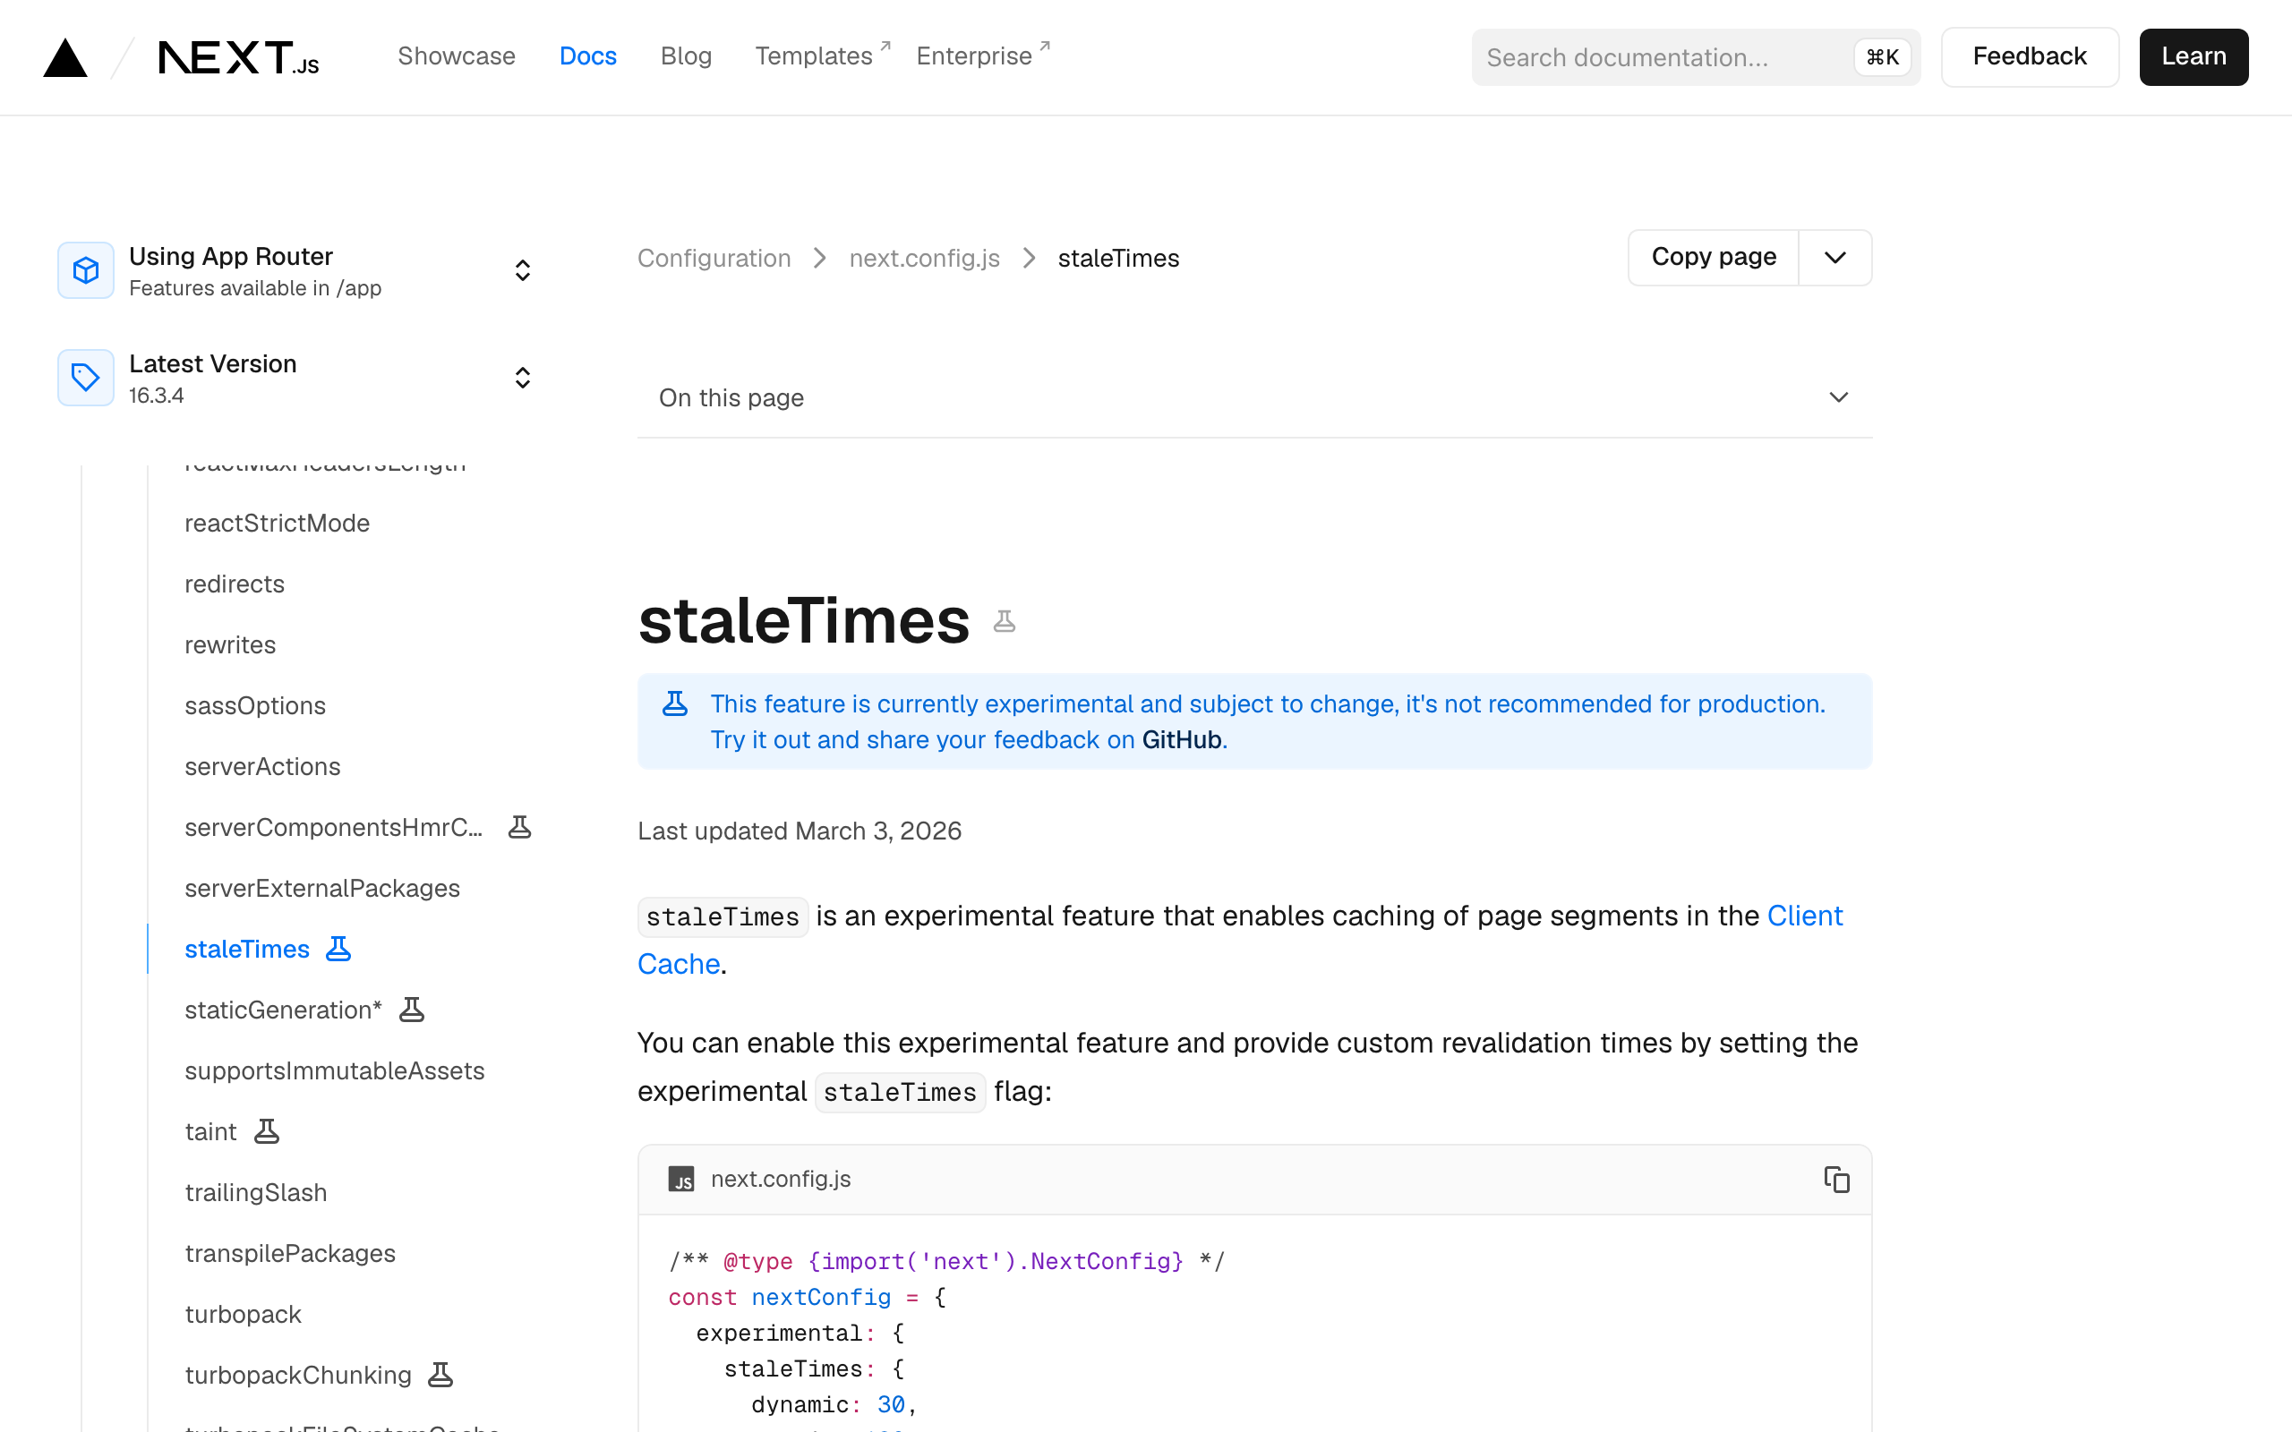The width and height of the screenshot is (2292, 1432).
Task: Select transpilePackages in the sidebar
Action: (x=290, y=1253)
